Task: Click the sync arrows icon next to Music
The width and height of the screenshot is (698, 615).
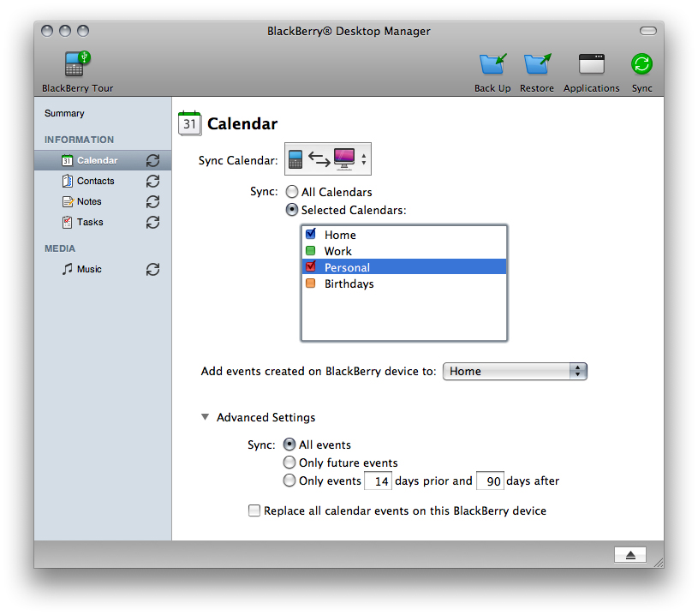Action: click(x=152, y=269)
